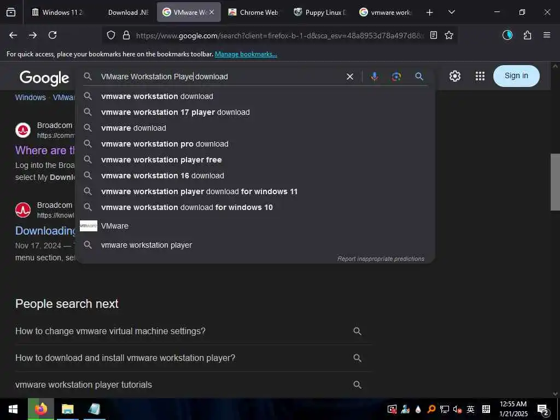Screen dimensions: 560x420
Task: Toggle reader view in address bar
Action: pyautogui.click(x=434, y=35)
